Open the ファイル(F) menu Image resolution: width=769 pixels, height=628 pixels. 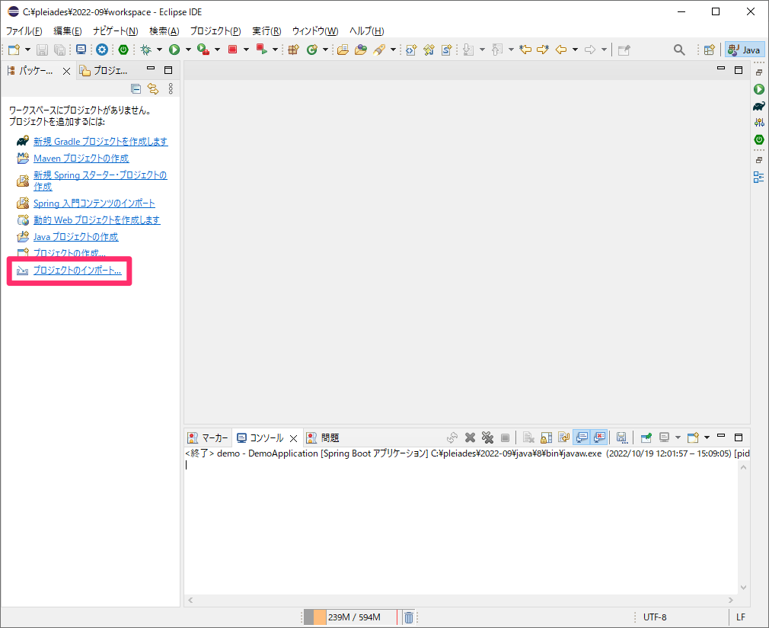coord(24,31)
